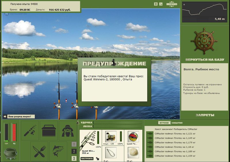Image resolution: width=230 pixels, height=162 pixels.
Task: Open the МЕНЮ gear menu
Action: [172, 4]
